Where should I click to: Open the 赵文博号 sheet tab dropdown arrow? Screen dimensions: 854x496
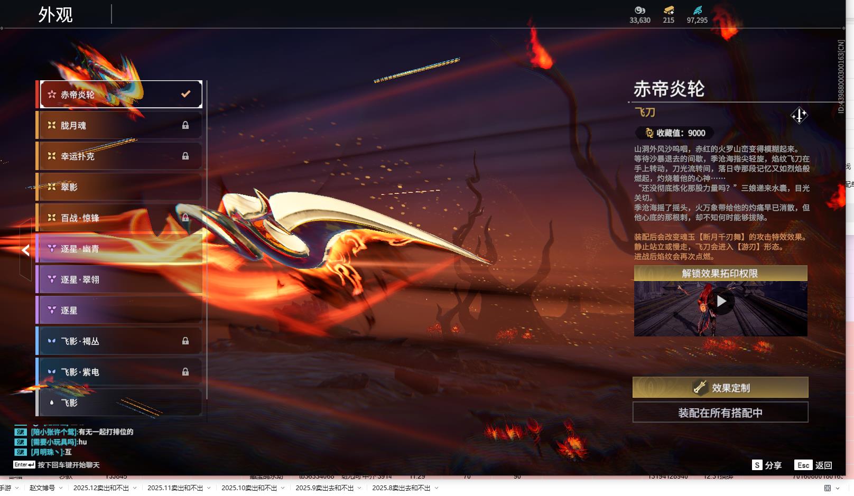click(61, 488)
